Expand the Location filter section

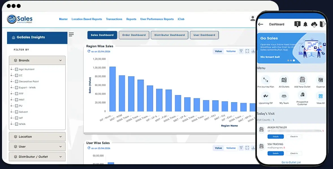tap(37, 137)
